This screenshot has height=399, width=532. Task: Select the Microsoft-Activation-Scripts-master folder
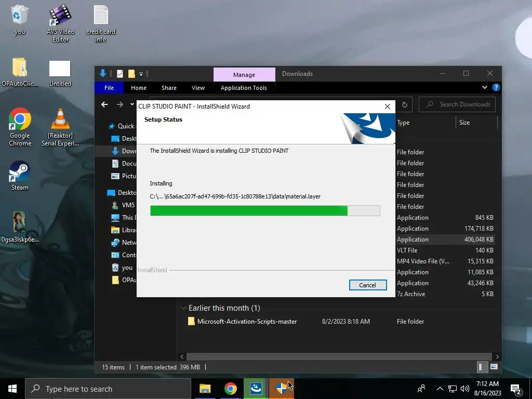coord(247,321)
